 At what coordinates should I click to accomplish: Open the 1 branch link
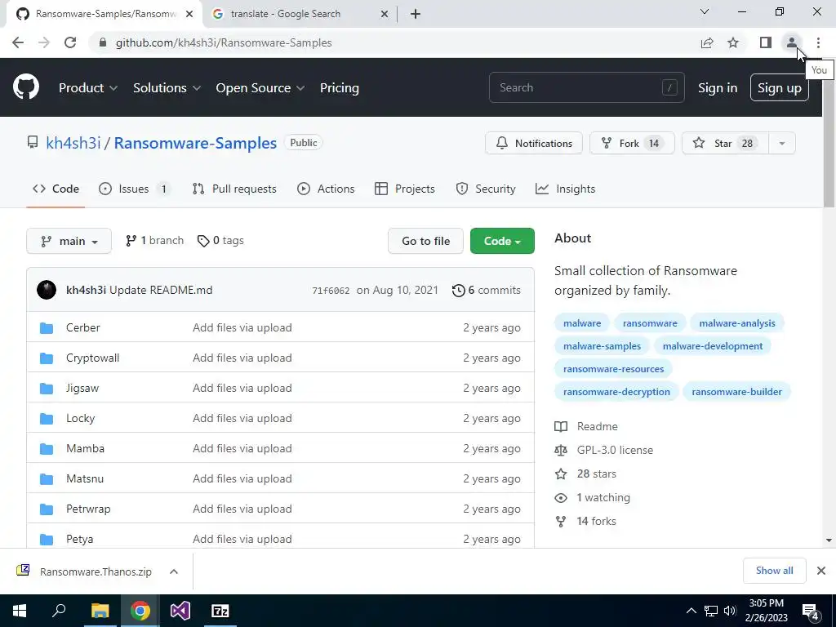[x=154, y=241]
